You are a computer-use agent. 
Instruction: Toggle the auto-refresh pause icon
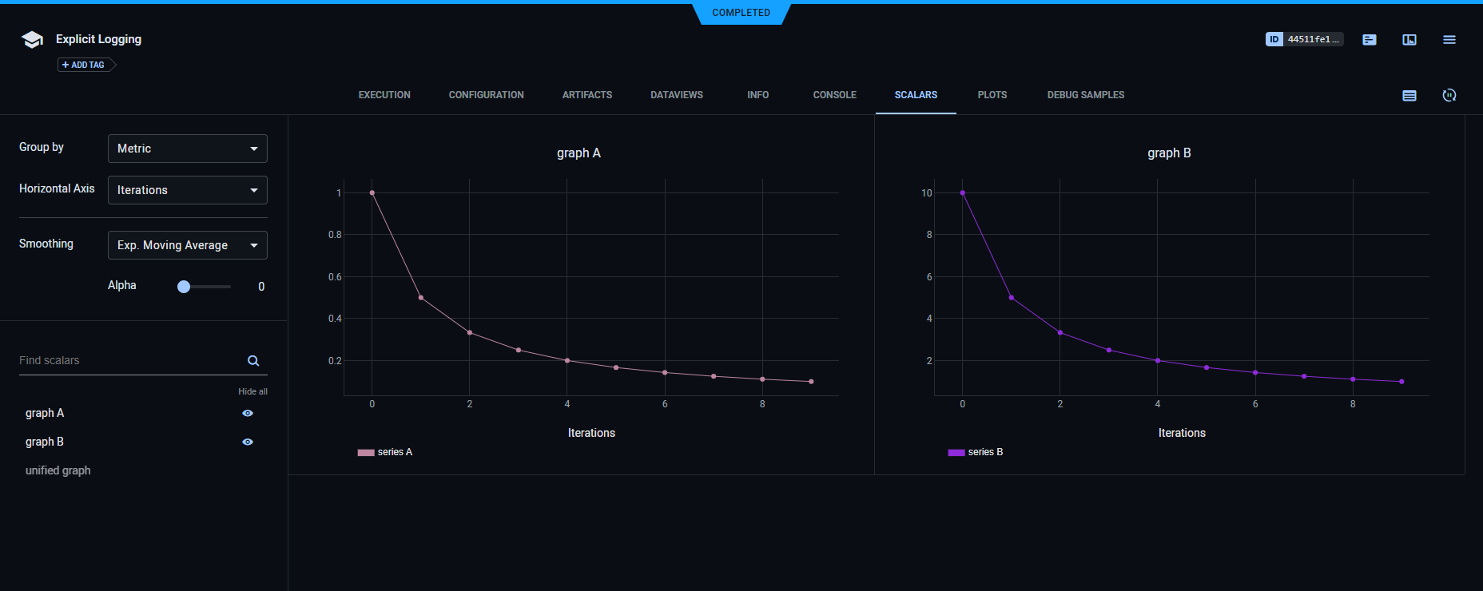point(1449,96)
